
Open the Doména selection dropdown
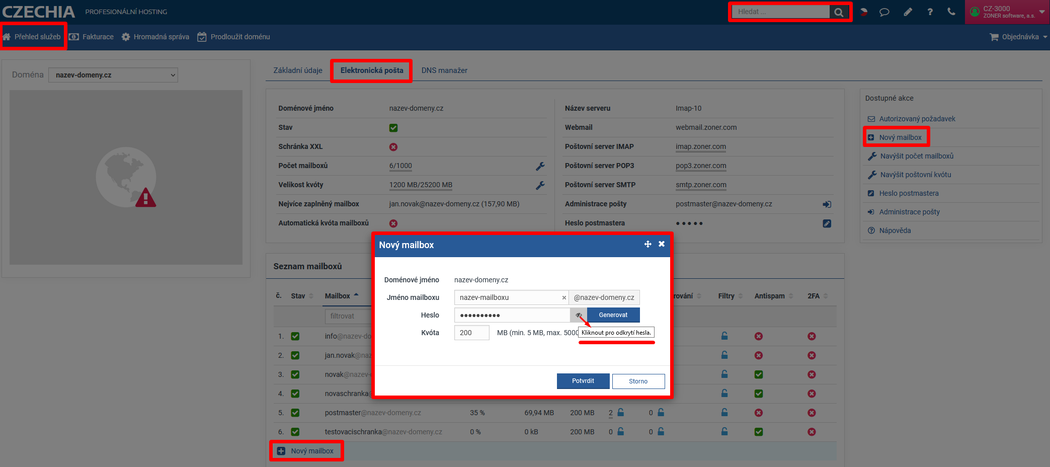click(113, 75)
